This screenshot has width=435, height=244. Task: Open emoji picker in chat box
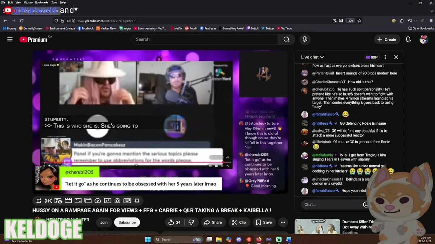click(365, 204)
